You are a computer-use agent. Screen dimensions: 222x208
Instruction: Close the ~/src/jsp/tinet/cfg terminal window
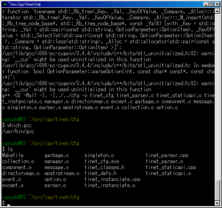tap(218, 4)
